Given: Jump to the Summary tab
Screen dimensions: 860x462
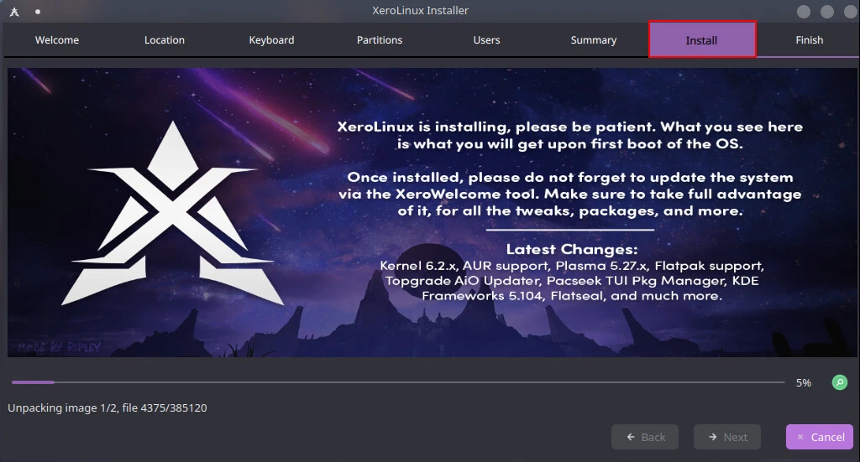Looking at the screenshot, I should pyautogui.click(x=594, y=40).
